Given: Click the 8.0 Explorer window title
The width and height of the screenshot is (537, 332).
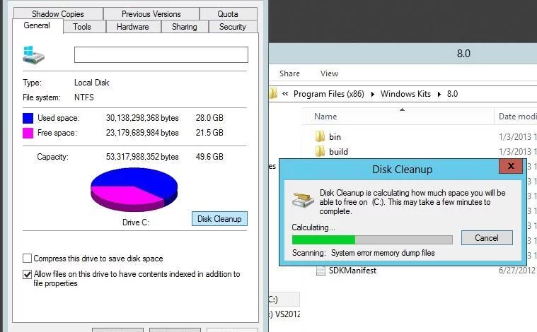Looking at the screenshot, I should coord(463,54).
